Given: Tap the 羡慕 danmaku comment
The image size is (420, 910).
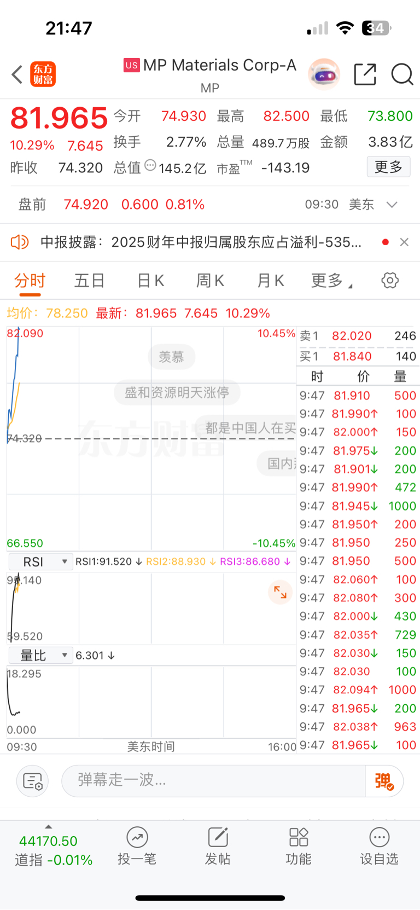Looking at the screenshot, I should (171, 357).
